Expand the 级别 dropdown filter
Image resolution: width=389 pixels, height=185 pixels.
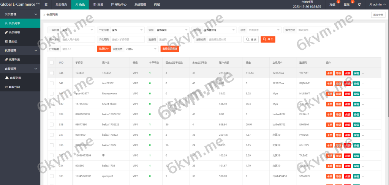coord(172,30)
